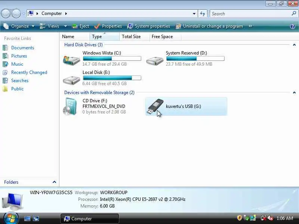Click the network tray icon with red X
Viewport: 299px width, 224px height.
(x=263, y=218)
